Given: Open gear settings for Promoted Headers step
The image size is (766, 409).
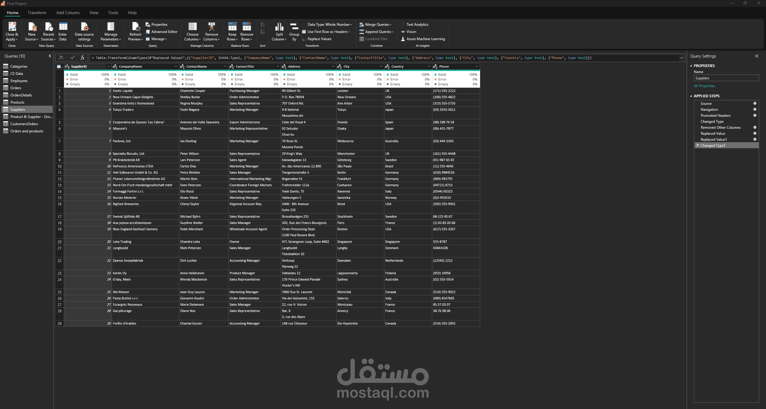Looking at the screenshot, I should (x=755, y=115).
